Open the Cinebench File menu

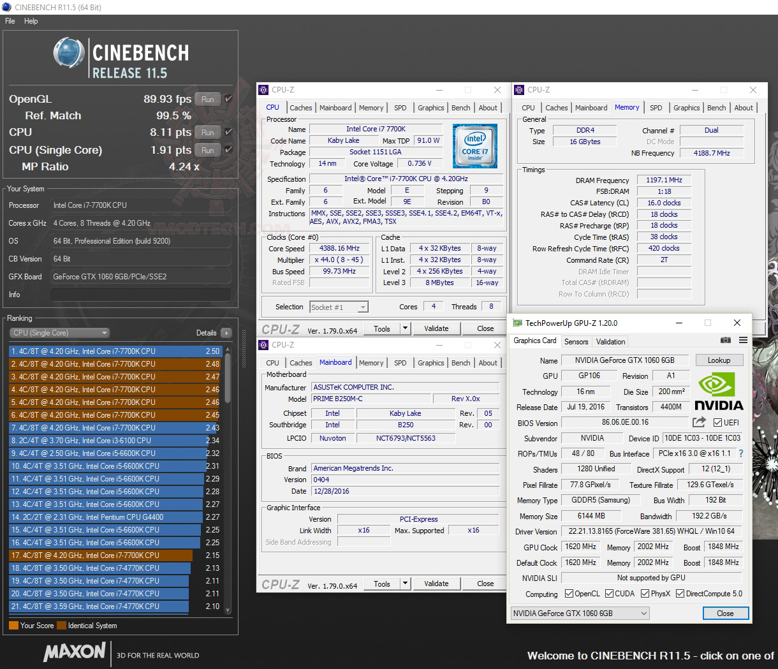[x=10, y=21]
